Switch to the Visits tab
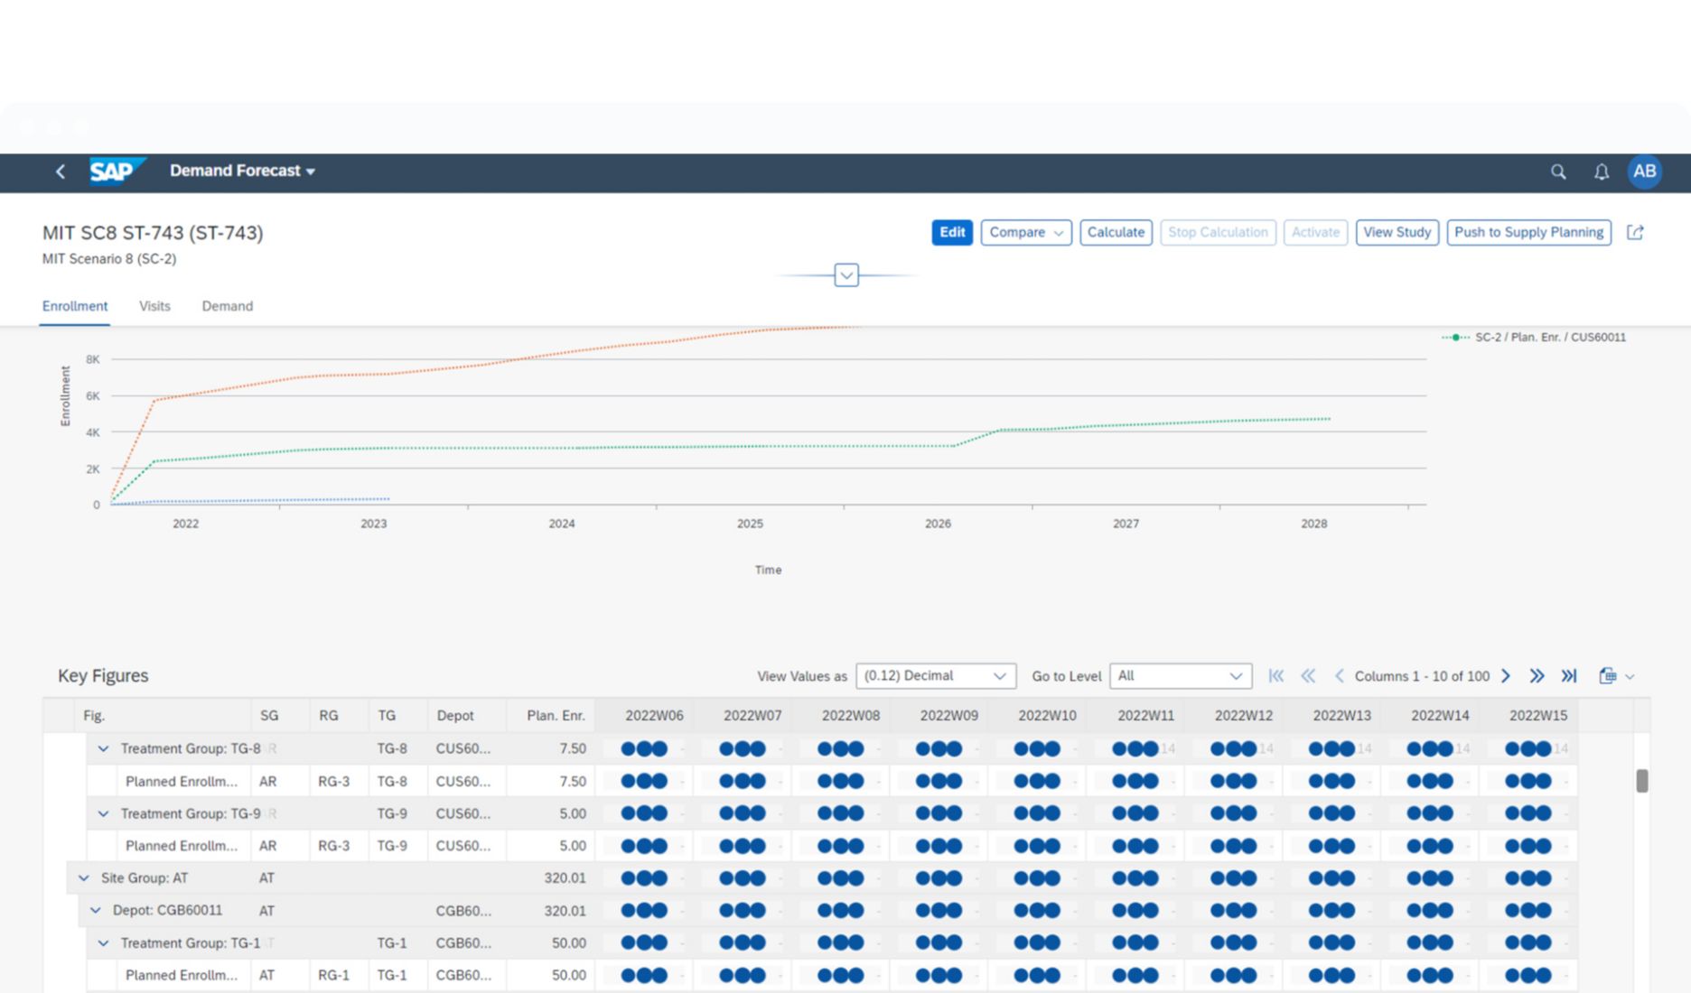The width and height of the screenshot is (1691, 993). (x=154, y=306)
